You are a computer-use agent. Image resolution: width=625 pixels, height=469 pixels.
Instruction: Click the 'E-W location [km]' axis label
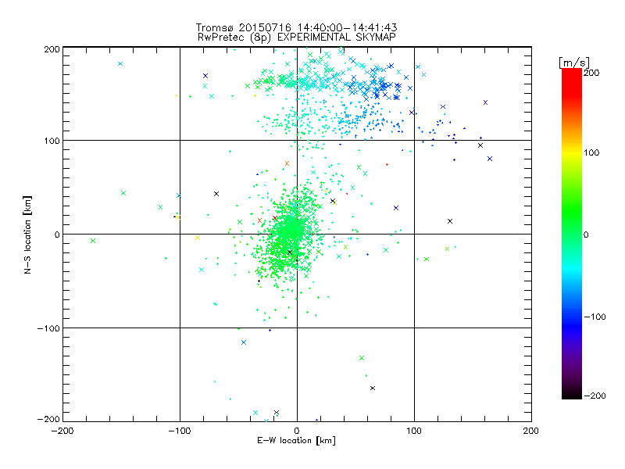pos(296,441)
